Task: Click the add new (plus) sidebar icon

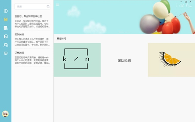Action: 5,11
